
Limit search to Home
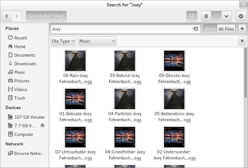pos(210,29)
